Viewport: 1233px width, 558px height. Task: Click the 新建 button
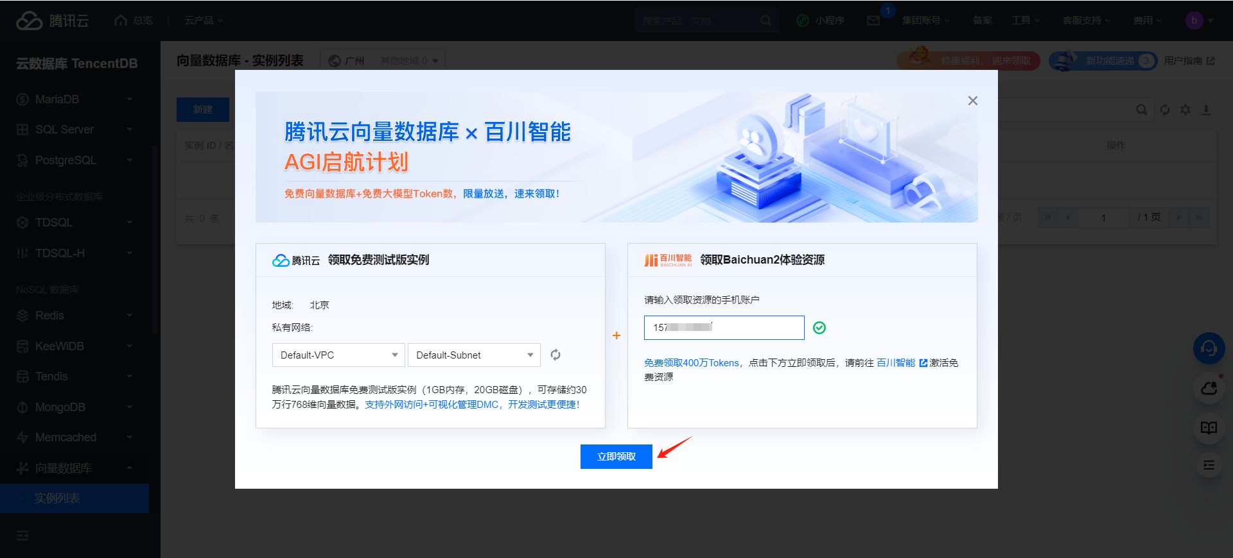(x=203, y=110)
